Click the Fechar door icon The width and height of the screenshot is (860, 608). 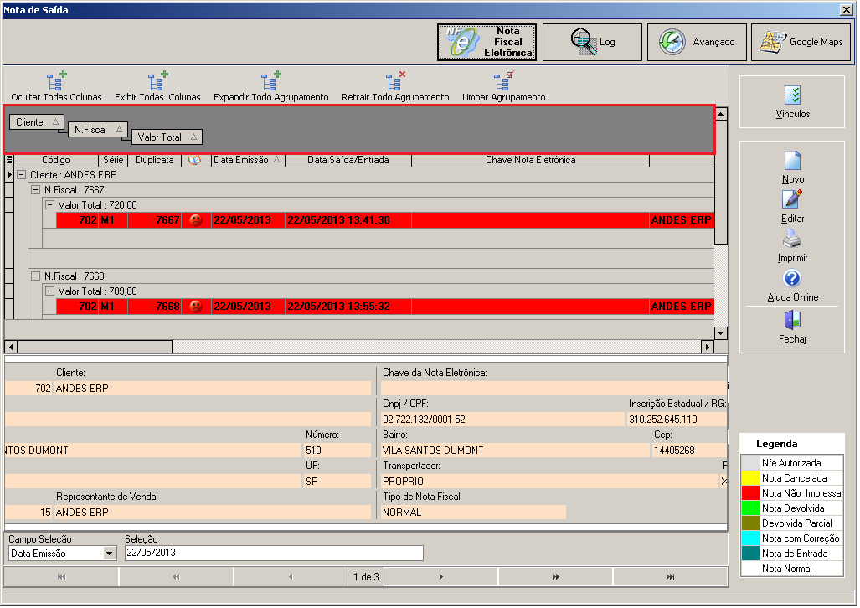click(792, 321)
